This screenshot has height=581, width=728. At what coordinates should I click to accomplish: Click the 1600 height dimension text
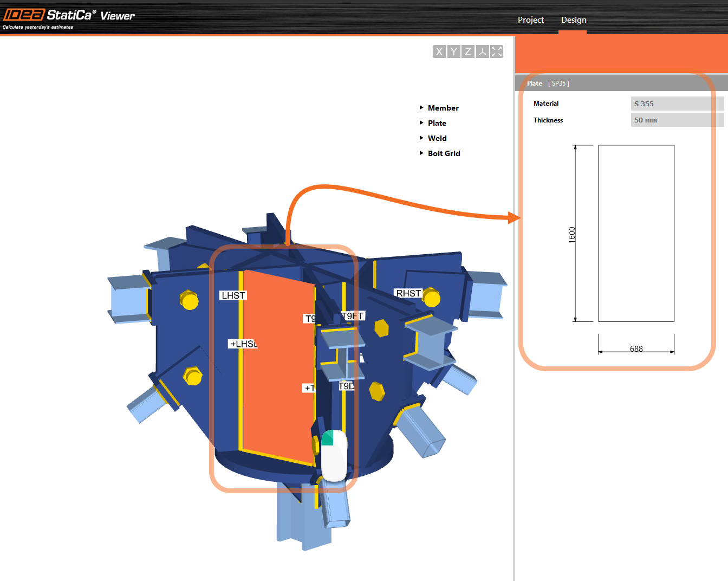(572, 234)
